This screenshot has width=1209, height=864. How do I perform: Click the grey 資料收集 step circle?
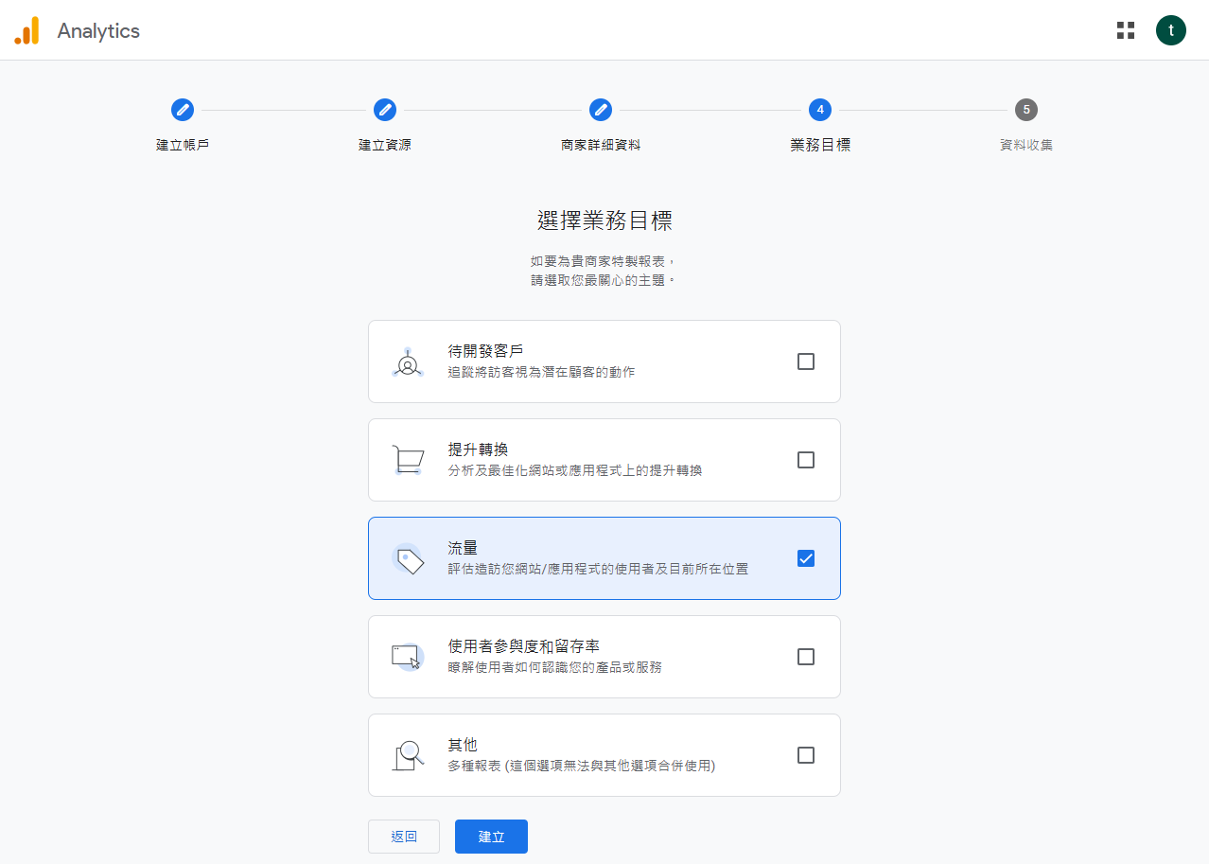click(x=1026, y=110)
